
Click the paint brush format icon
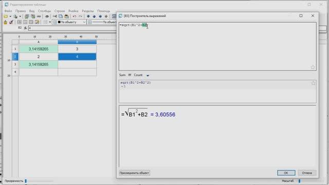tap(11, 22)
